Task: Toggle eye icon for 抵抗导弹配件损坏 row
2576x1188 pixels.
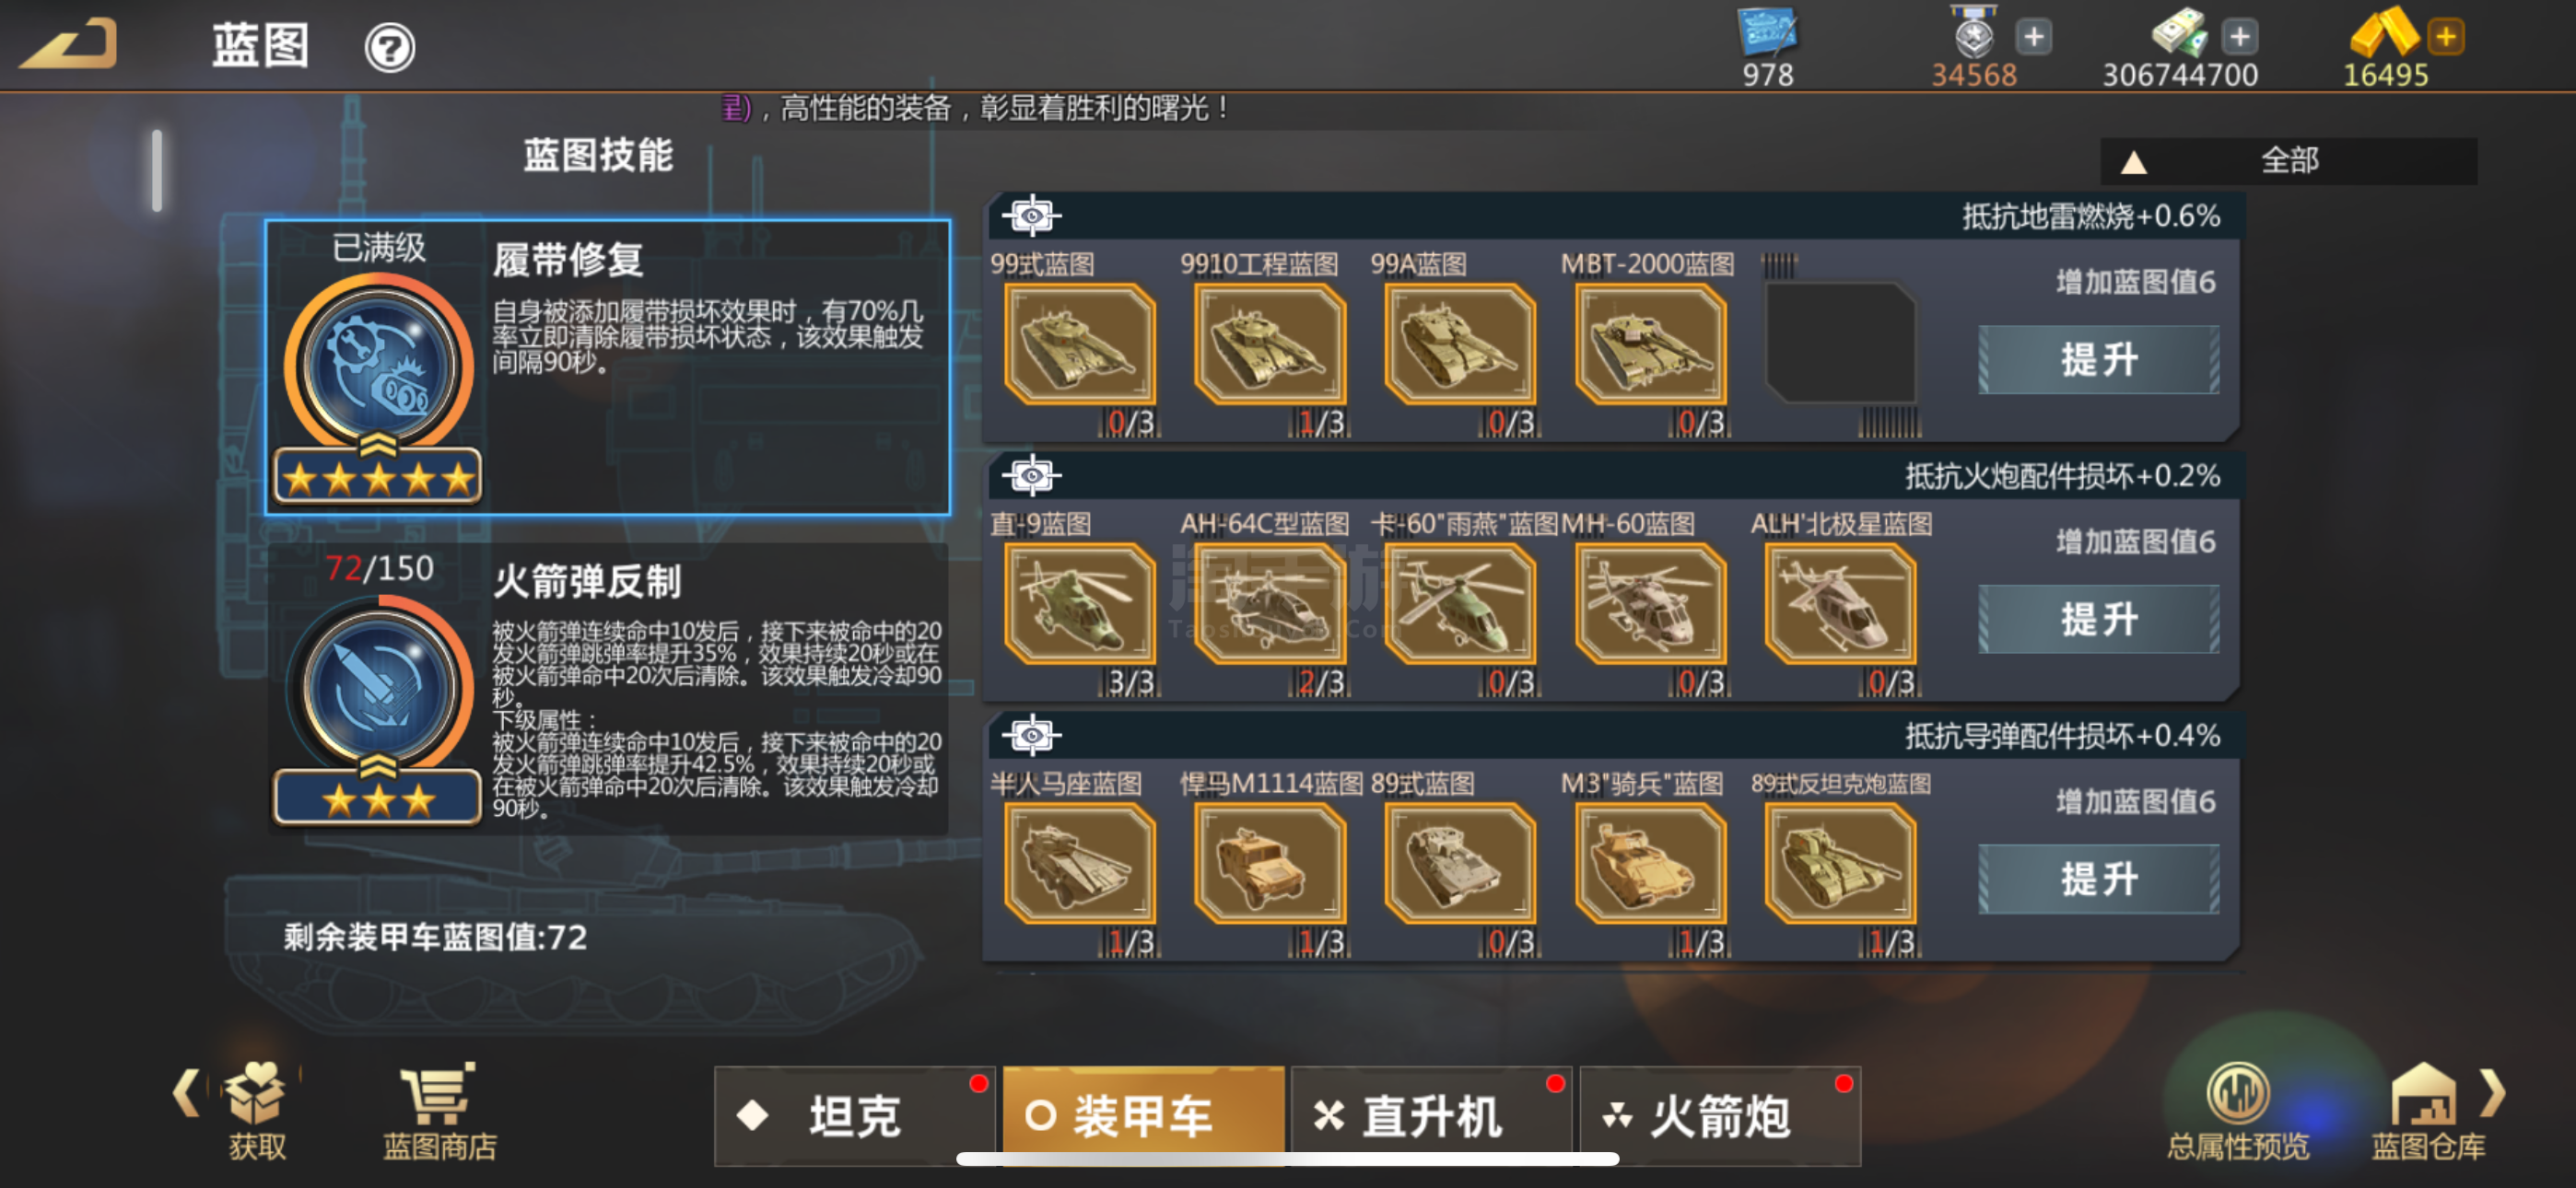Action: [x=1031, y=735]
